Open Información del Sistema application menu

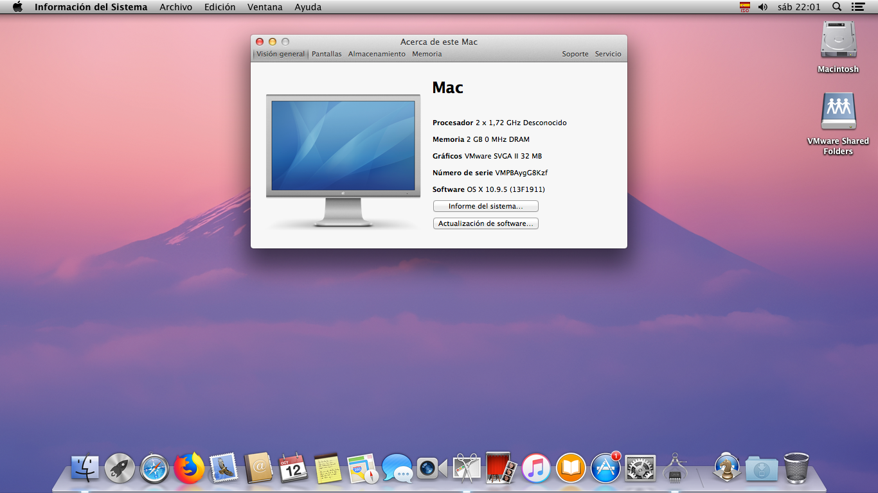pyautogui.click(x=91, y=7)
